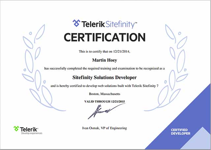Click the name Martin Hoey
Image resolution: width=211 pixels, height=150 pixels.
105,60
